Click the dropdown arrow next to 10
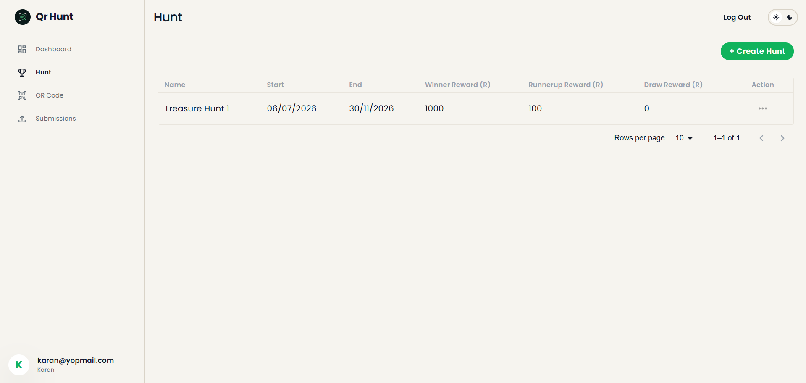This screenshot has height=383, width=806. [690, 138]
